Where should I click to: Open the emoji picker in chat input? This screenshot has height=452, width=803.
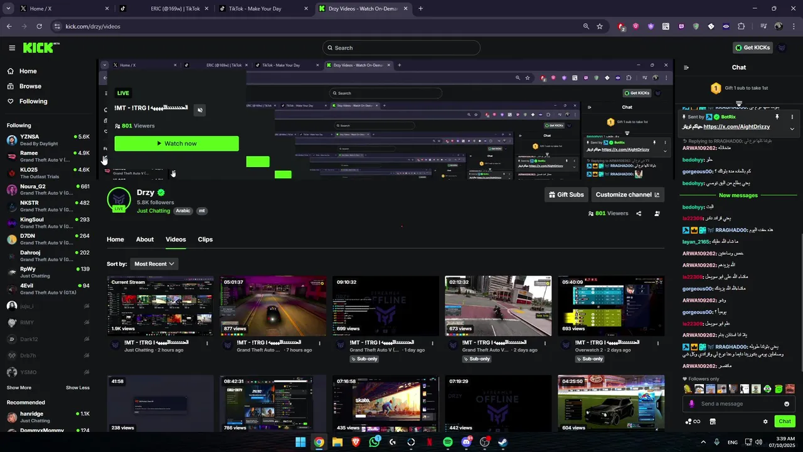coord(787,404)
